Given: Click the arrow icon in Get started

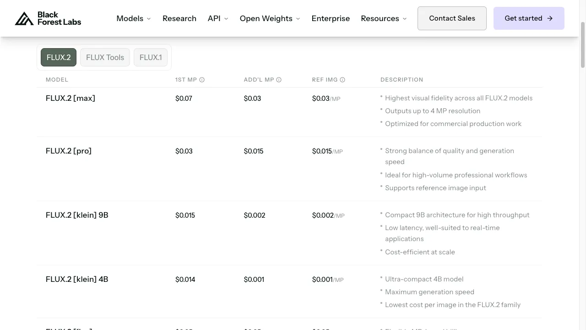Looking at the screenshot, I should (x=550, y=18).
